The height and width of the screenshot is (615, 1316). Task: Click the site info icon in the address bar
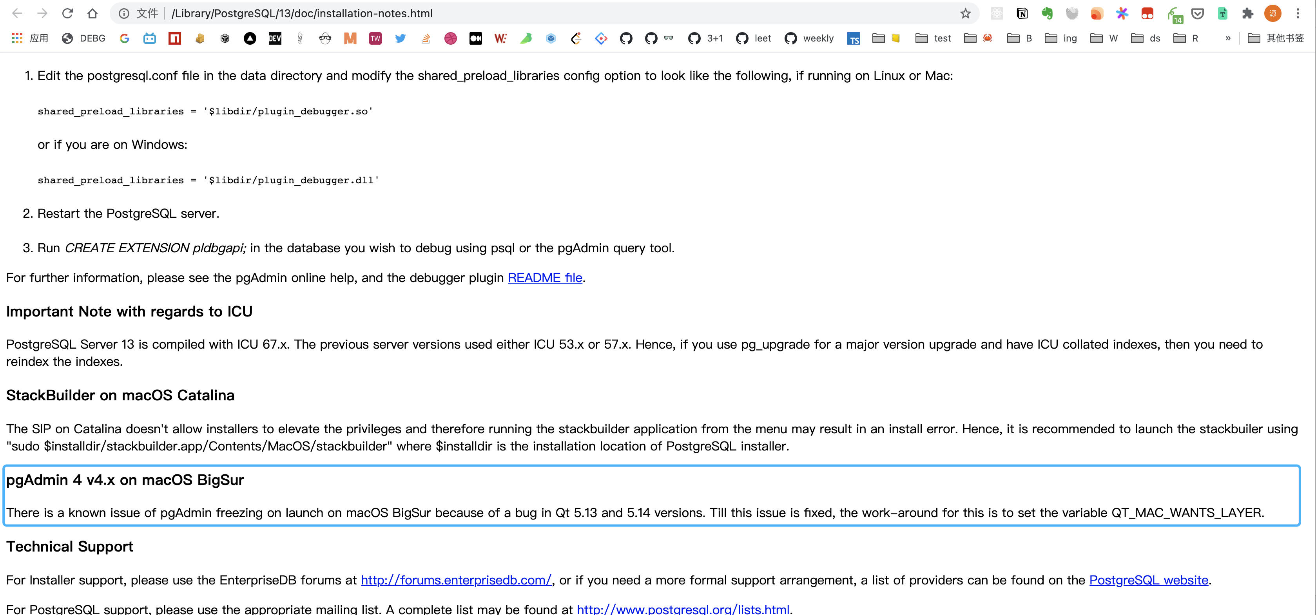pos(123,13)
